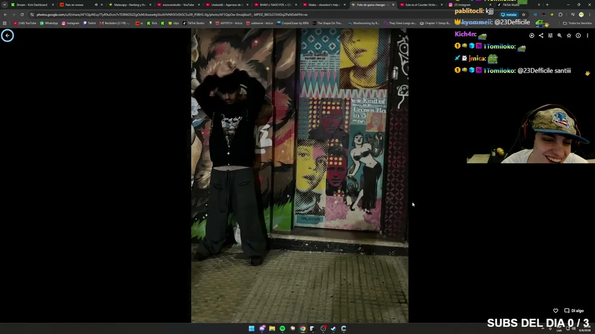The height and width of the screenshot is (334, 595).
Task: Switch to the Shako - cleverbot's help tab
Action: (x=324, y=5)
